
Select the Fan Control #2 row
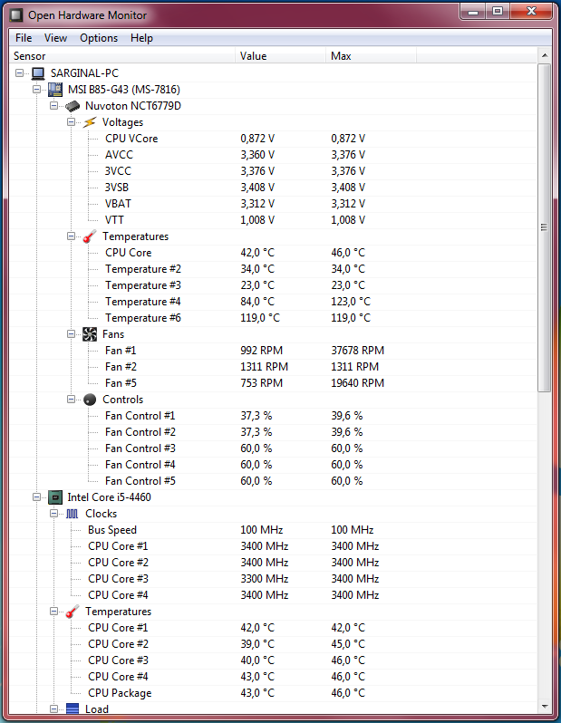point(273,432)
